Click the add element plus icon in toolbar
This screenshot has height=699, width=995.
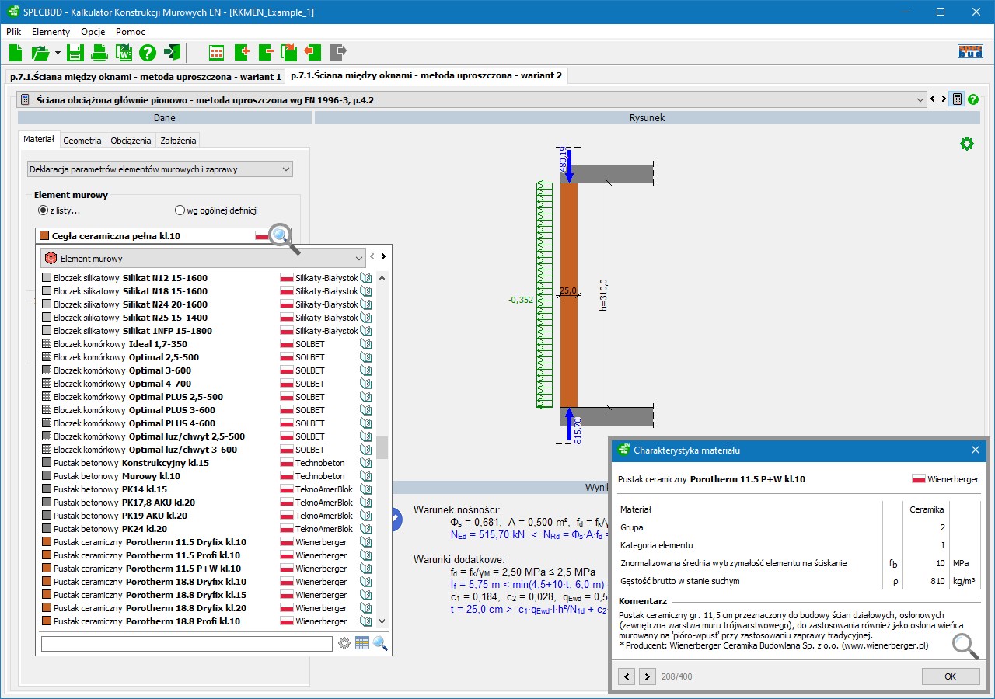coord(241,53)
